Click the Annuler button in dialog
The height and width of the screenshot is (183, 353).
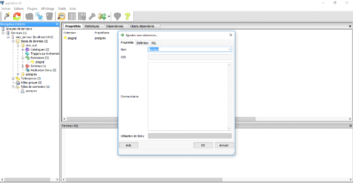(224, 146)
